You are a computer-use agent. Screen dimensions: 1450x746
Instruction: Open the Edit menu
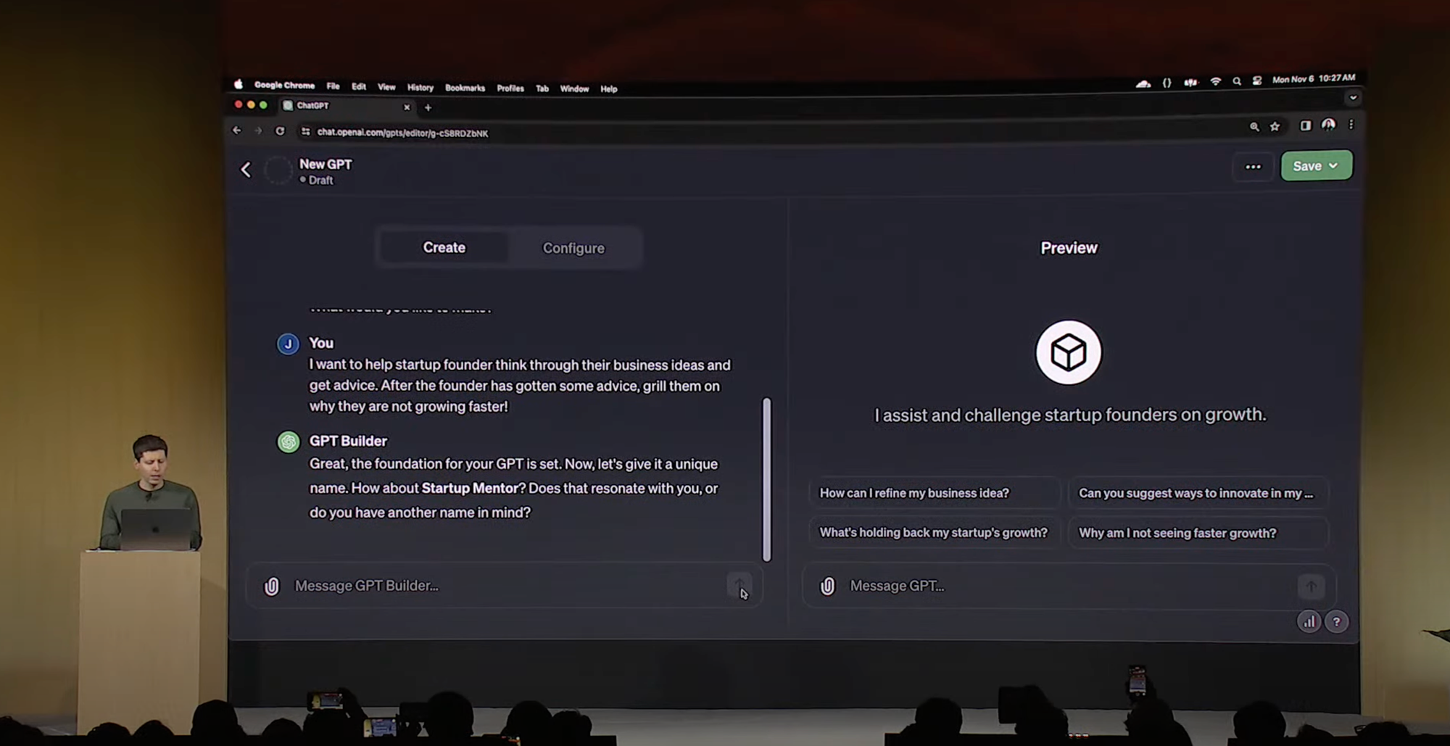pyautogui.click(x=359, y=86)
